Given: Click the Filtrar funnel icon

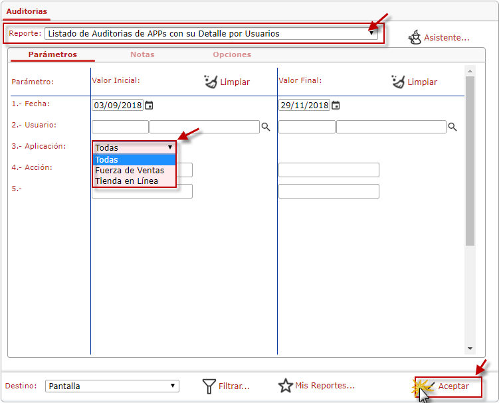Looking at the screenshot, I should [209, 386].
